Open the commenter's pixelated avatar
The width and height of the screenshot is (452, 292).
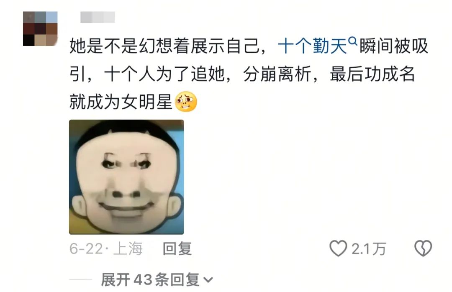(40, 28)
